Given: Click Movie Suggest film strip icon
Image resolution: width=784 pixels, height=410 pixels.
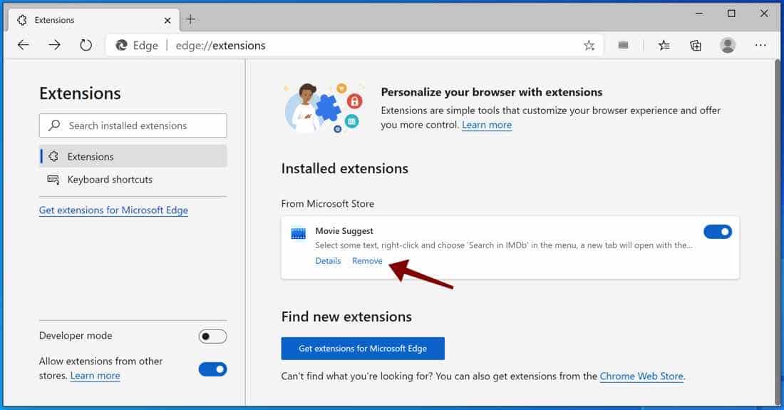Looking at the screenshot, I should (x=299, y=233).
